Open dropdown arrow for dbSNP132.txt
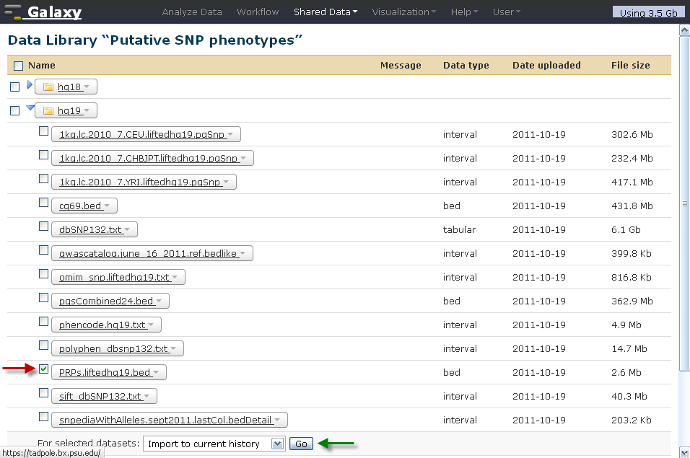The width and height of the screenshot is (690, 458). click(127, 229)
